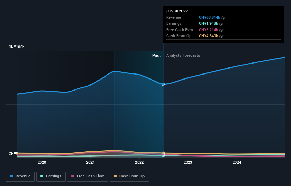This screenshot has height=186, width=291.
Task: Click the blue Revenue data point marker
Action: (163, 84)
